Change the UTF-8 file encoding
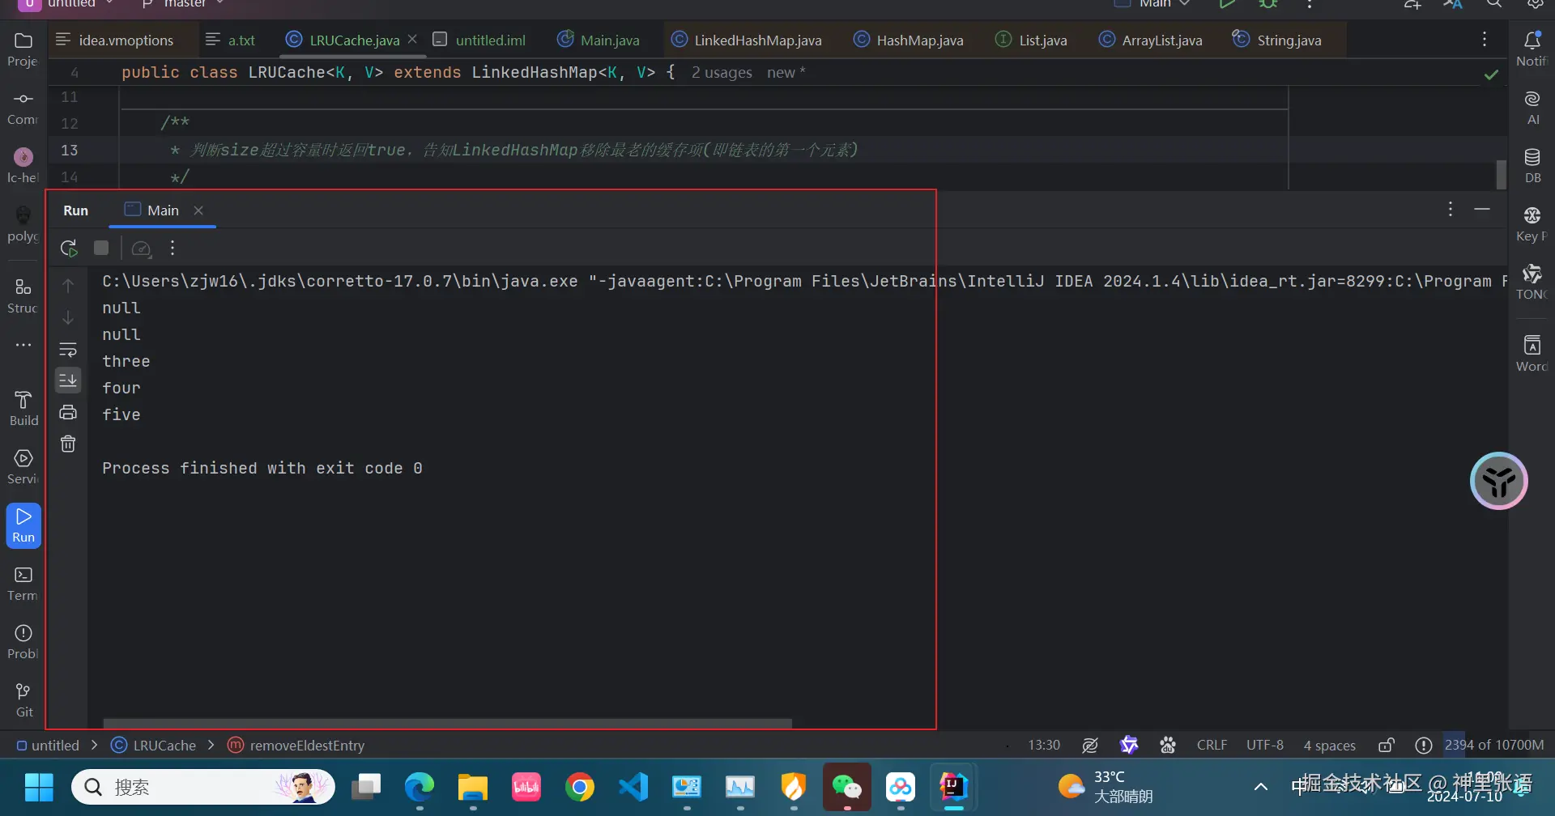 point(1264,746)
